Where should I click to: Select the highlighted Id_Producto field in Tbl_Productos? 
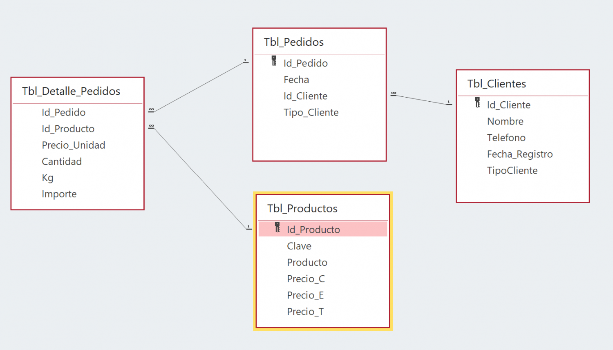(x=323, y=229)
